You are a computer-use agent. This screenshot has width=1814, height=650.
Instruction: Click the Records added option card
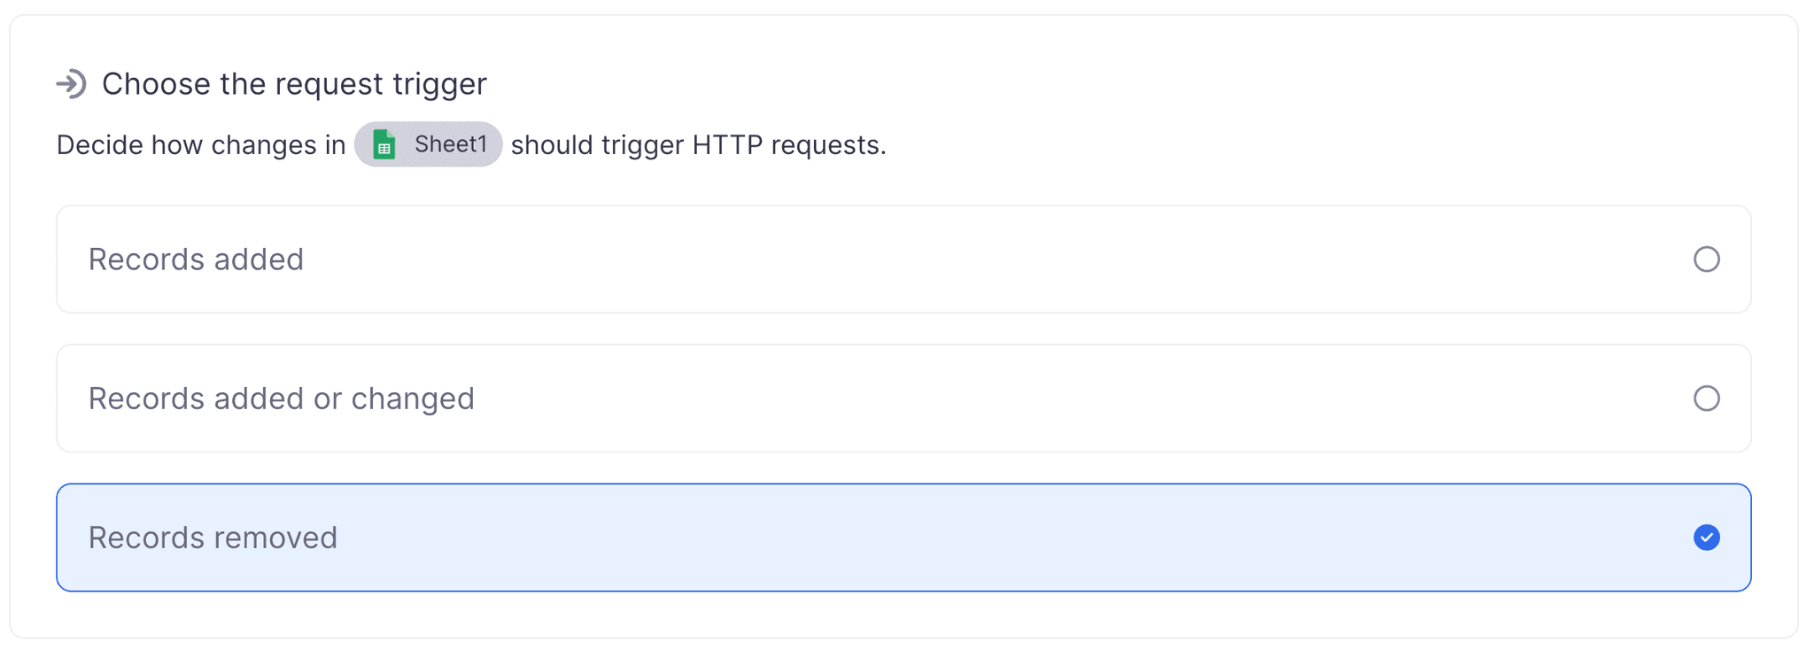pos(903,259)
